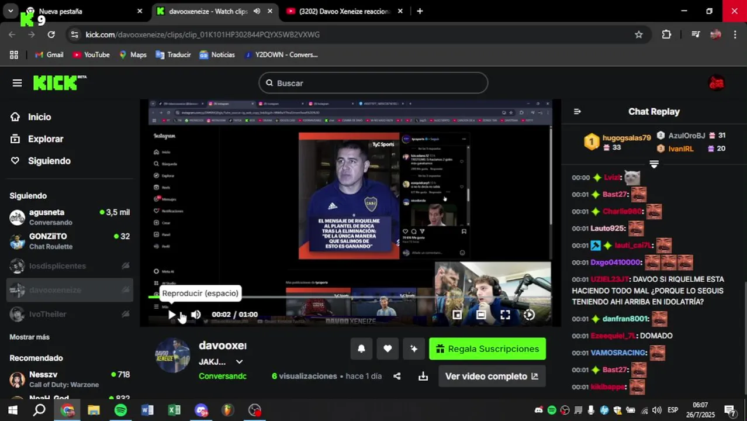Close the Kick clips browser tab
This screenshot has height=421, width=747.
coord(269,11)
